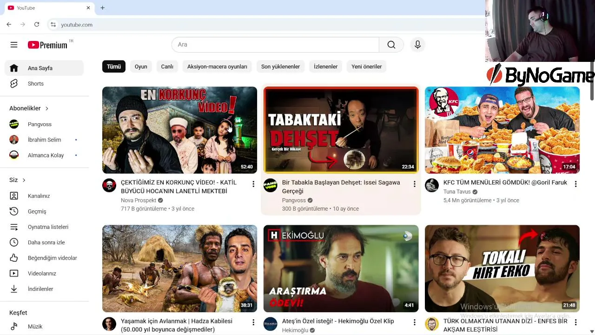The width and height of the screenshot is (595, 335).
Task: Open Yaşamak için Avlanmak video title
Action: [x=177, y=325]
